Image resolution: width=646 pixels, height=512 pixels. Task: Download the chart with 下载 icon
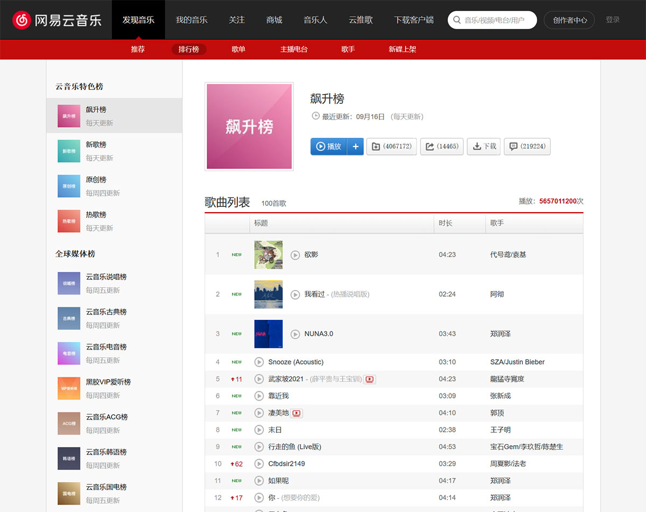[483, 146]
